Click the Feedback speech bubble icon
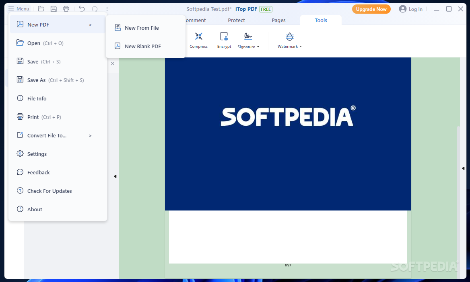The width and height of the screenshot is (470, 282). (20, 172)
